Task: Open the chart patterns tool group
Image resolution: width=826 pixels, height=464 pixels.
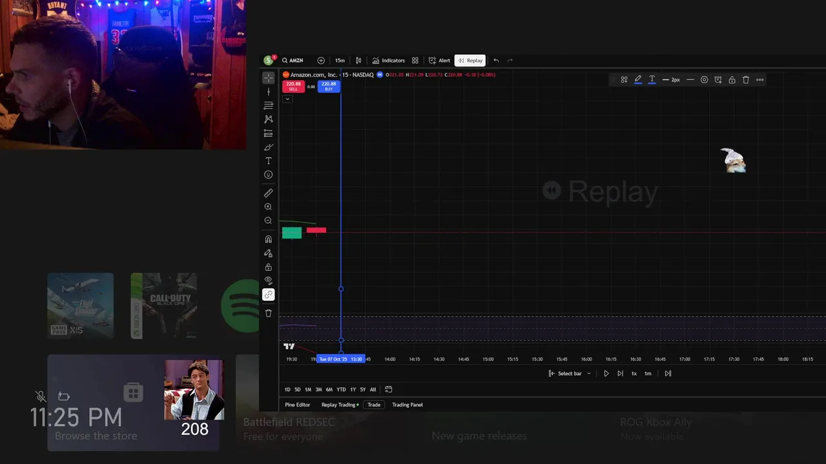Action: point(268,119)
